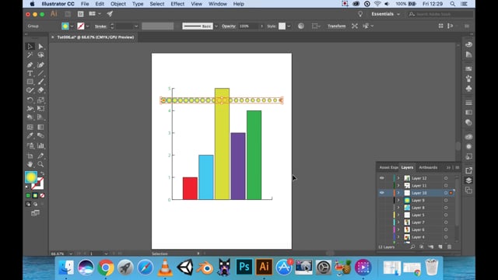The image size is (498, 280).
Task: Click the Search Adobe Stock field
Action: pyautogui.click(x=440, y=14)
